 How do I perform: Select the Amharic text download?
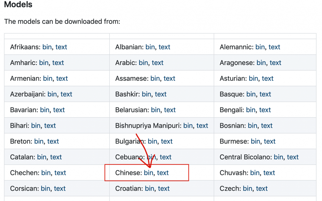58,63
